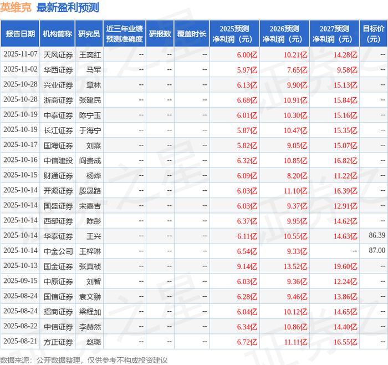388x365 pixels.
Task: Select the 浙商证券 institution cell
Action: coord(58,100)
